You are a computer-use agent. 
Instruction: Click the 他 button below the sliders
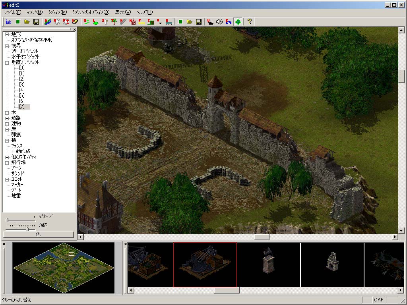(x=39, y=234)
